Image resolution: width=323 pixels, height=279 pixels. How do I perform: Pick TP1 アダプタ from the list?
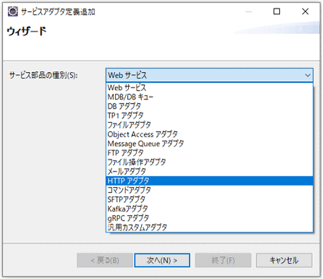tap(209, 116)
